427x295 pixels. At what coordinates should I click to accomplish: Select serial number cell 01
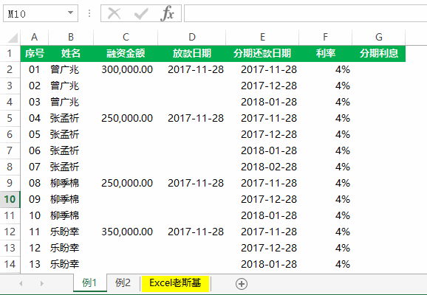[x=34, y=69]
